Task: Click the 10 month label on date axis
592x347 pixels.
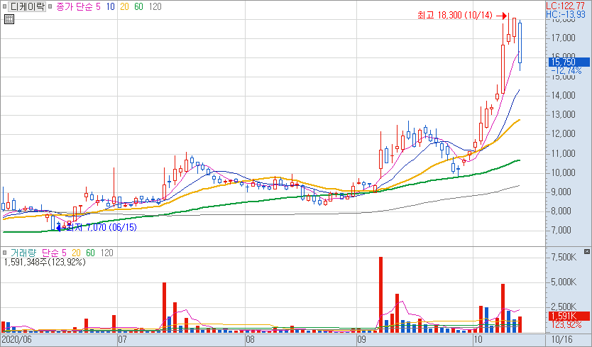Action: click(x=478, y=339)
